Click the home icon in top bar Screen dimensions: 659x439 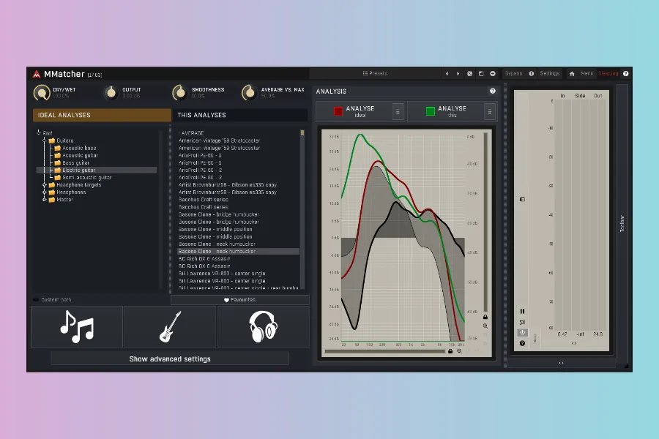(572, 74)
